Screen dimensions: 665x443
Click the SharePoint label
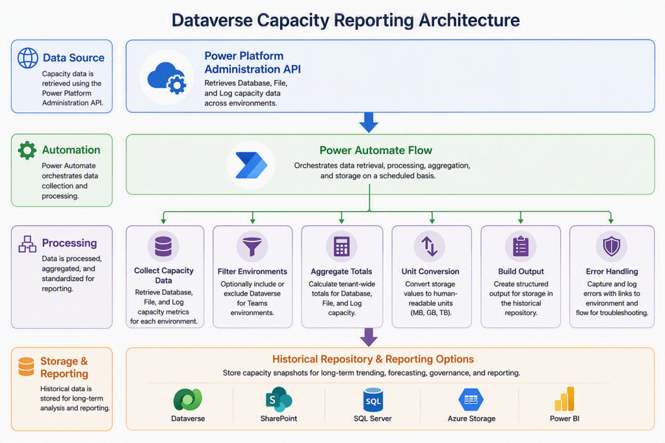click(x=279, y=418)
